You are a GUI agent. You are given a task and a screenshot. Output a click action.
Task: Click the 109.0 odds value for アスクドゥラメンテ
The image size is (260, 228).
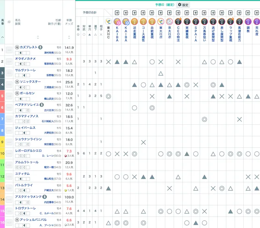(x=69, y=197)
